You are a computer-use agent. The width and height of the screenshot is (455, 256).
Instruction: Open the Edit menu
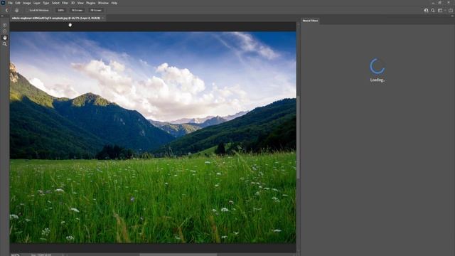point(18,3)
